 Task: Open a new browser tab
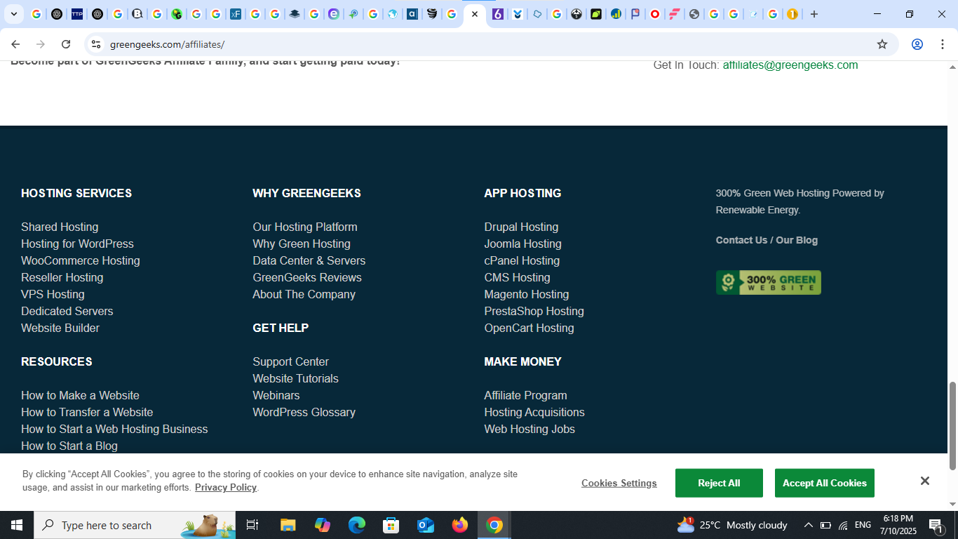814,14
